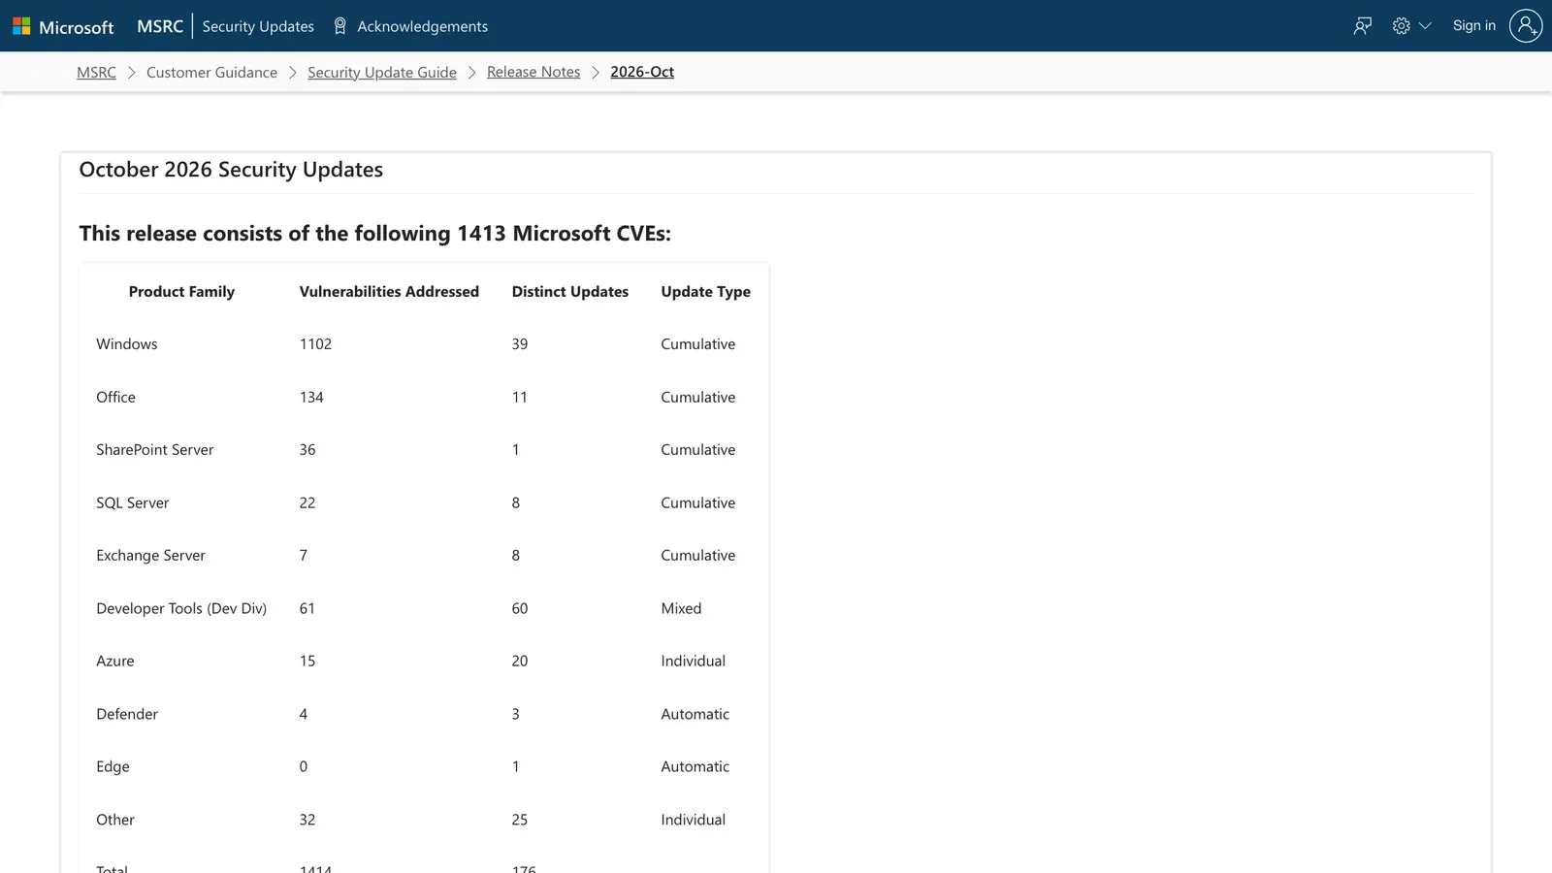Select the Edge row label
This screenshot has height=873, width=1552.
coord(113,767)
